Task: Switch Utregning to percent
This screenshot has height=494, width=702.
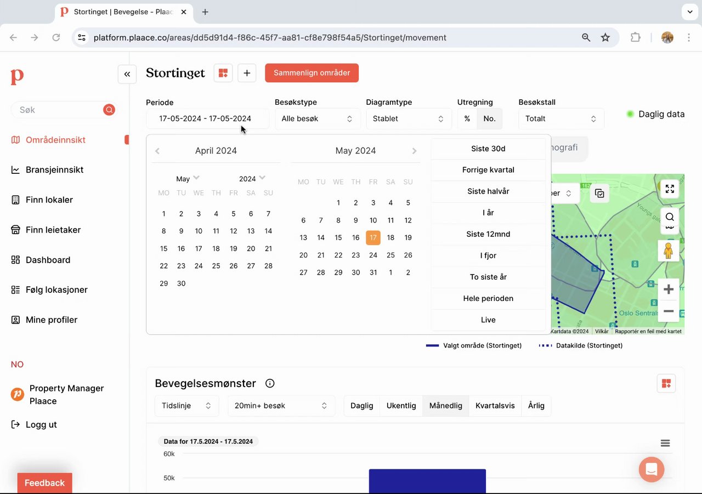Action: tap(467, 118)
